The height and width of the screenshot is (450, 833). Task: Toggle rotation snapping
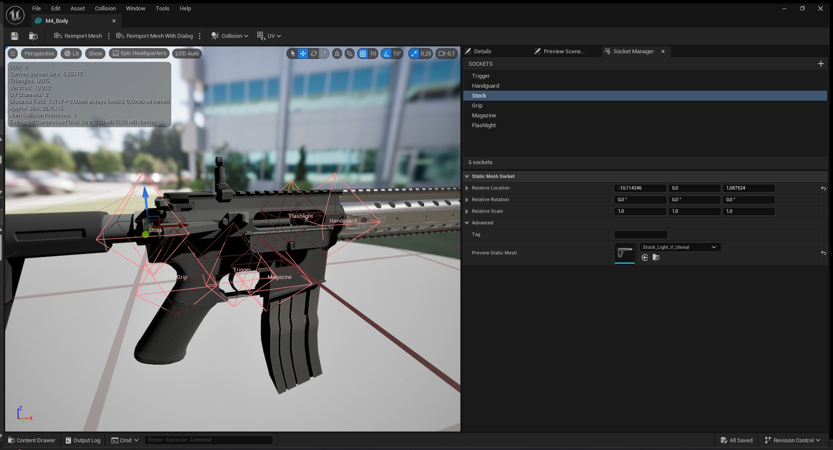pos(386,53)
